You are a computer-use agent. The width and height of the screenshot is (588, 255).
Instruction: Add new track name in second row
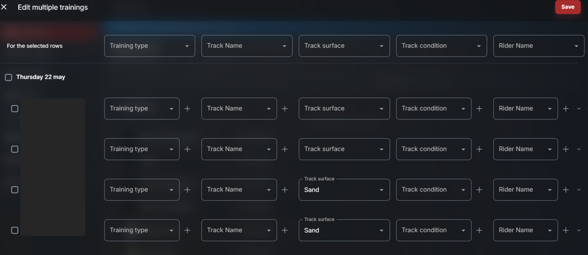[285, 149]
